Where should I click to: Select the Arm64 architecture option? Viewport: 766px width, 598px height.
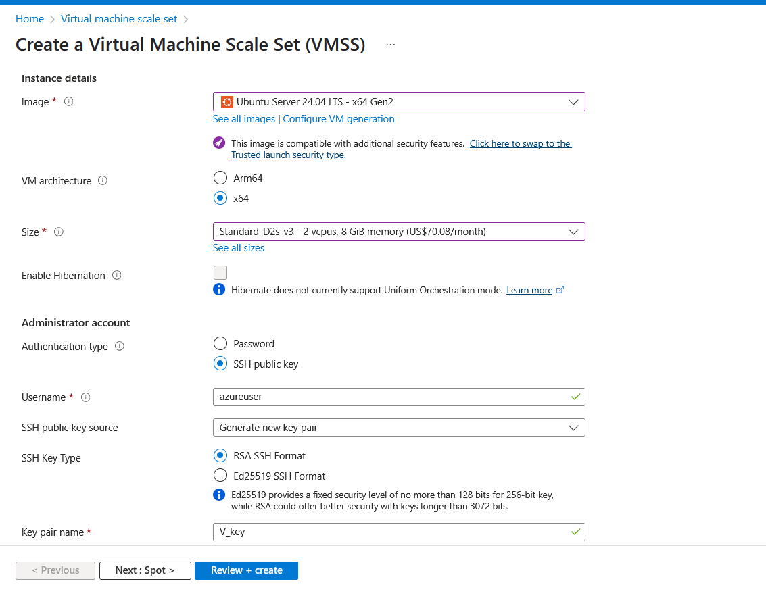(220, 178)
